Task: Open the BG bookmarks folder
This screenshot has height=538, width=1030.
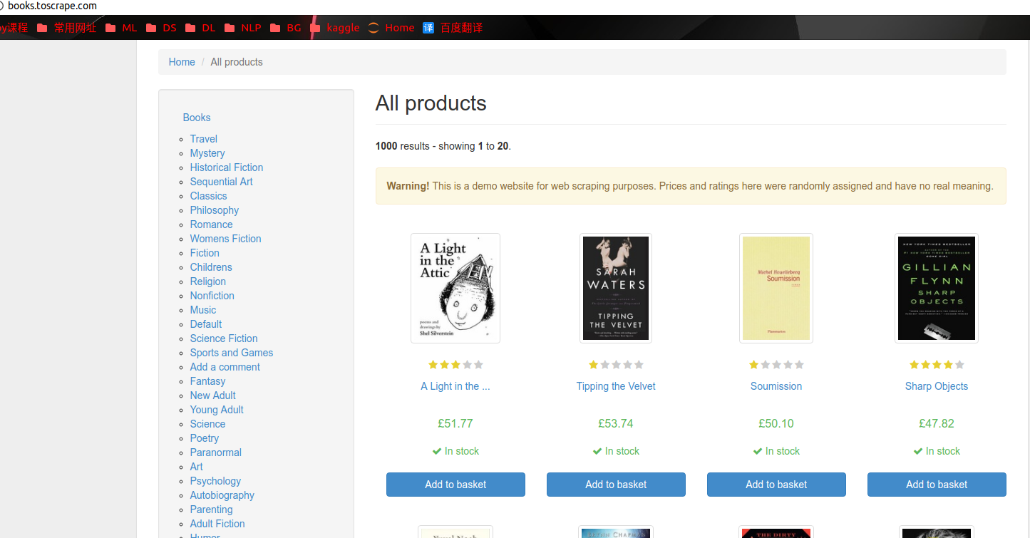Action: [286, 28]
